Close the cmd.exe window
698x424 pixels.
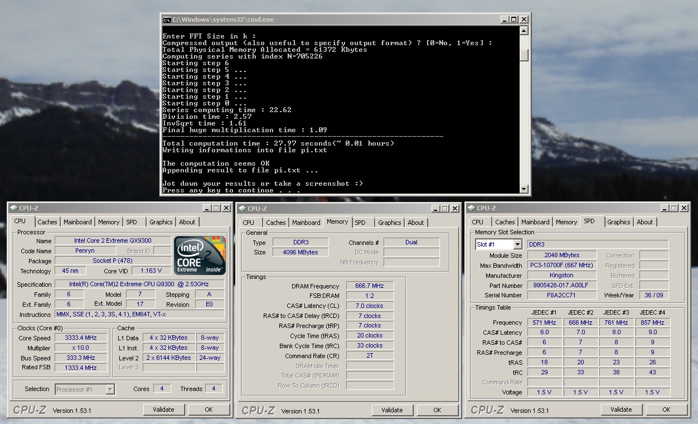pos(524,20)
